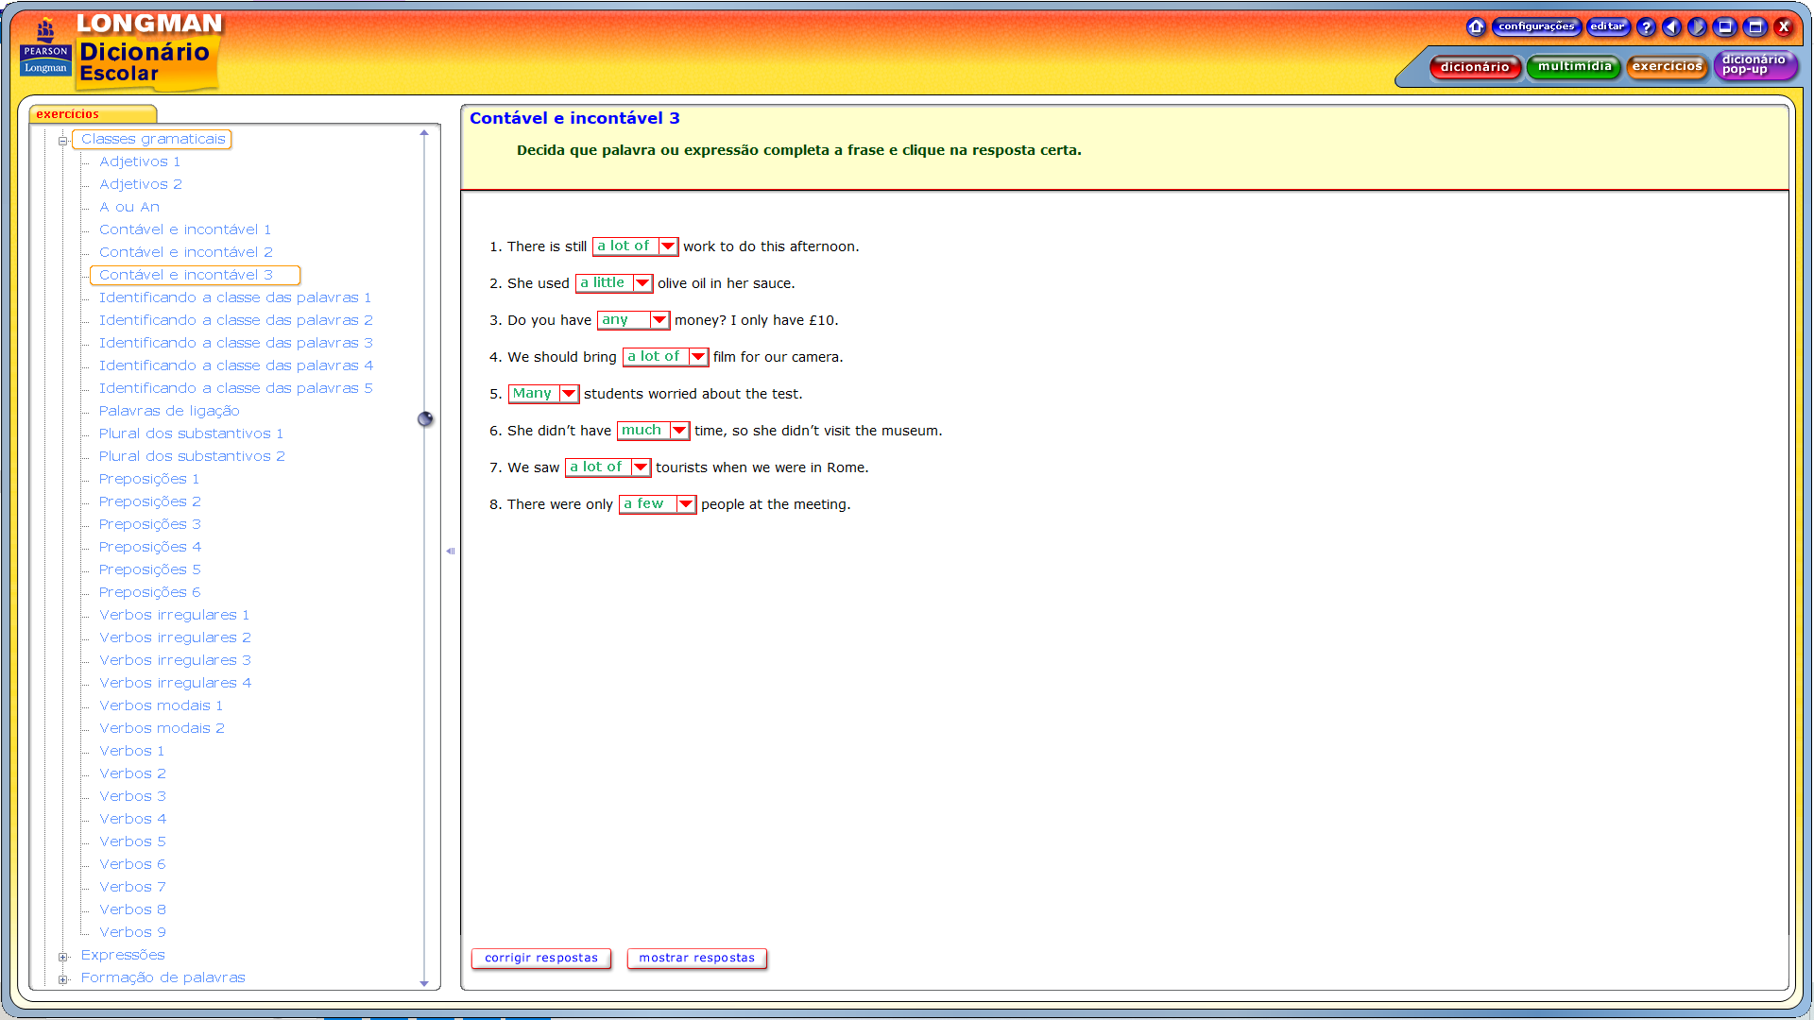1814x1020 pixels.
Task: Open Verbos 9 exercise
Action: coord(132,932)
